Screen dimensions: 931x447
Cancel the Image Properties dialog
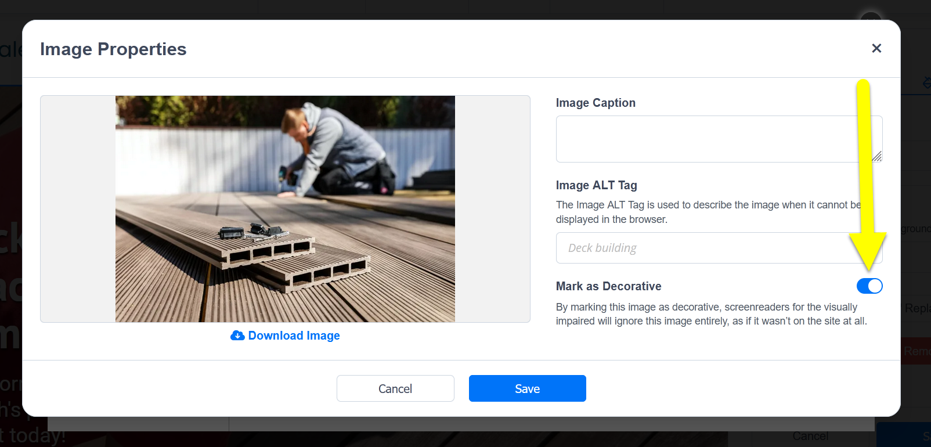[395, 388]
